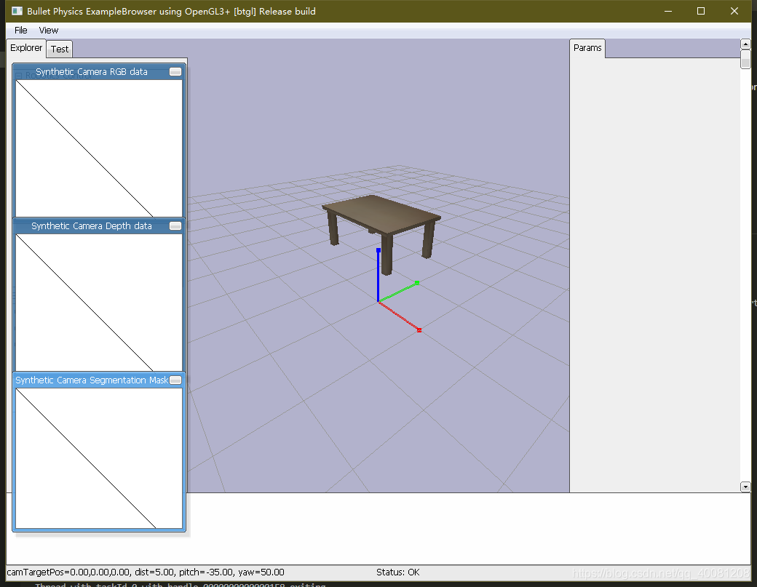Collapse the Synthetic Camera RGB data panel
Image resolution: width=757 pixels, height=587 pixels.
click(x=175, y=71)
